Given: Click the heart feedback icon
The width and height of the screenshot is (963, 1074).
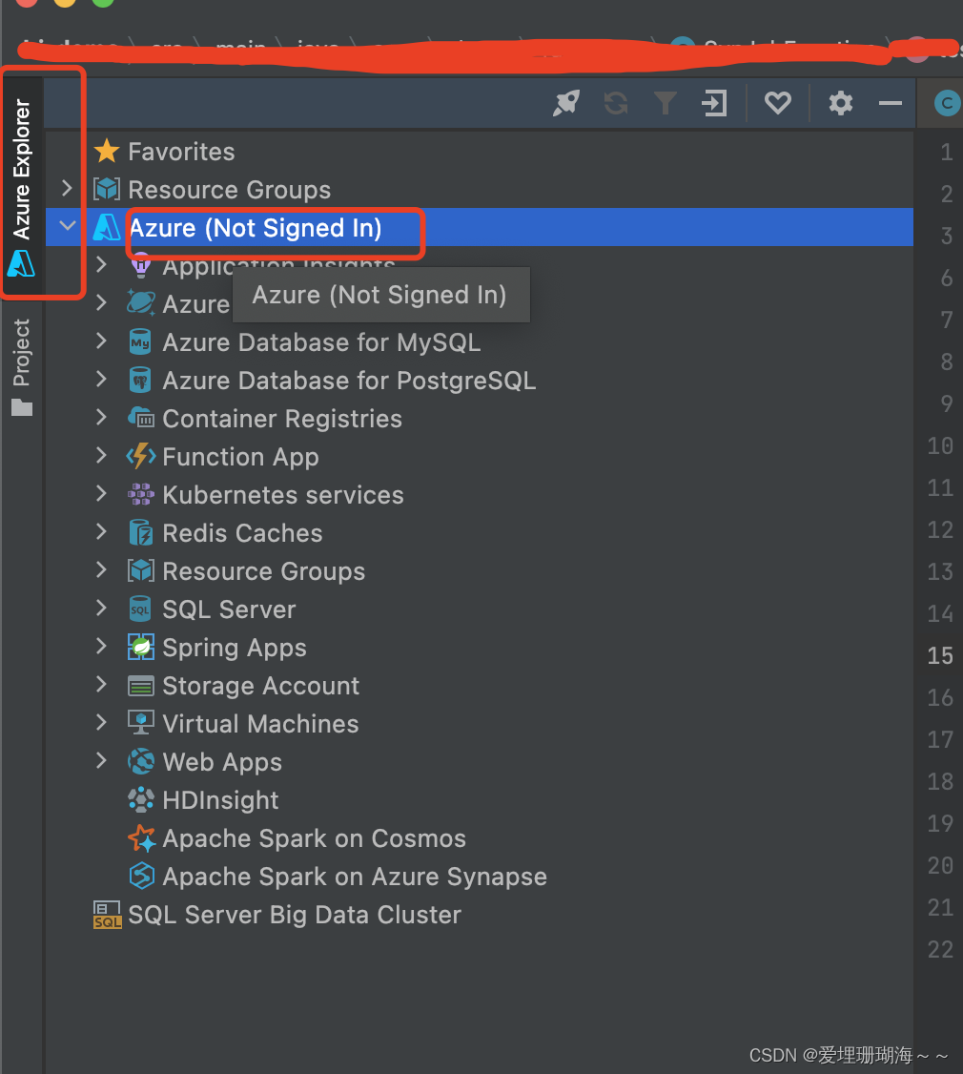Looking at the screenshot, I should point(777,103).
